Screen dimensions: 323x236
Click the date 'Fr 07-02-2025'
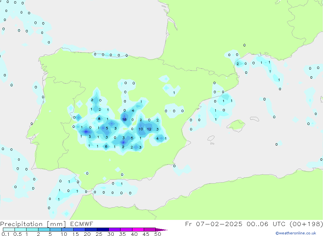coord(214,224)
